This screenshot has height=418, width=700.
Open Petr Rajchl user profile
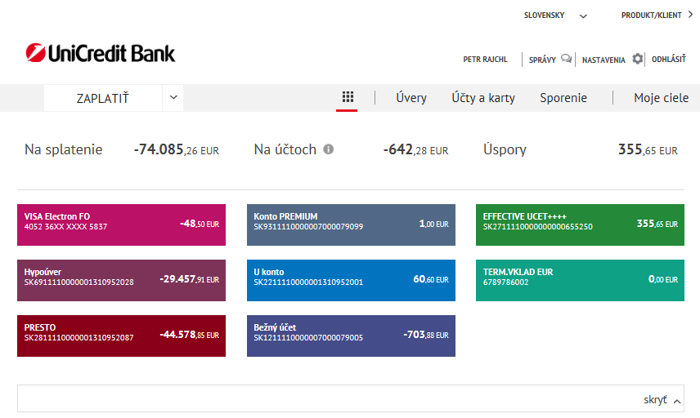coord(485,60)
